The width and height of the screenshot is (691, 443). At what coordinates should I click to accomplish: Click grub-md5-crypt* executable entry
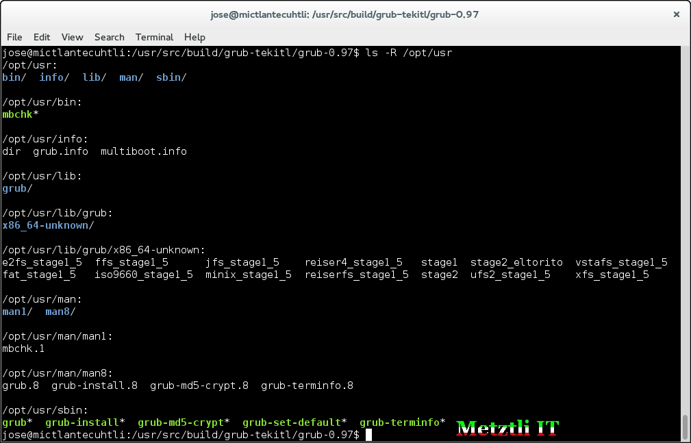184,423
